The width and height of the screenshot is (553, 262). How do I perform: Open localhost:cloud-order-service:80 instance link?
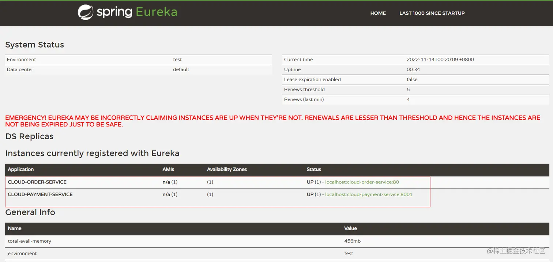pyautogui.click(x=362, y=182)
